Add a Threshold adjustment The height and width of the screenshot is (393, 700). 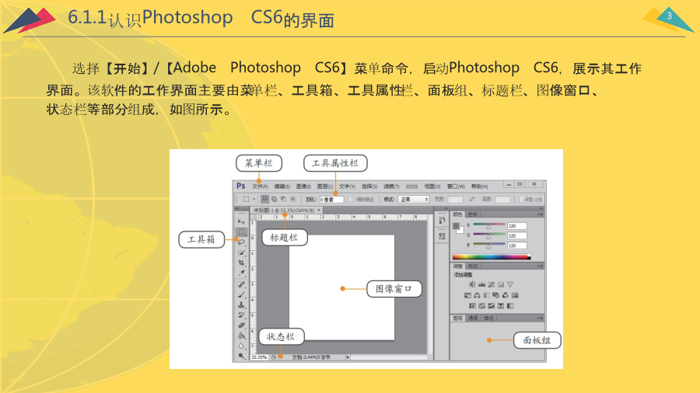point(492,306)
